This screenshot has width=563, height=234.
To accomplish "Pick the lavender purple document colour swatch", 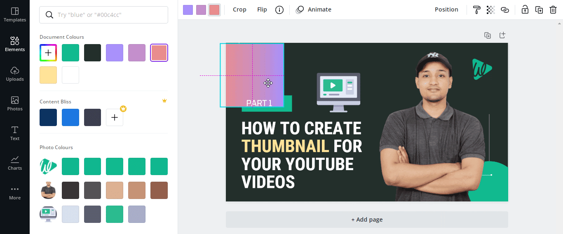I will click(x=115, y=53).
